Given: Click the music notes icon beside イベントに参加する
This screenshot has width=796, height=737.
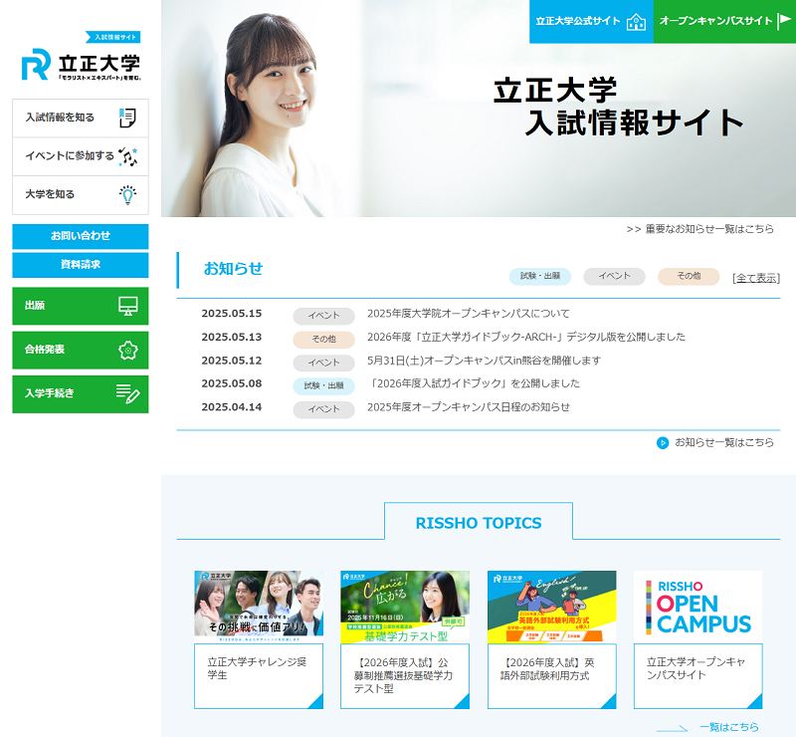Looking at the screenshot, I should pos(127,156).
